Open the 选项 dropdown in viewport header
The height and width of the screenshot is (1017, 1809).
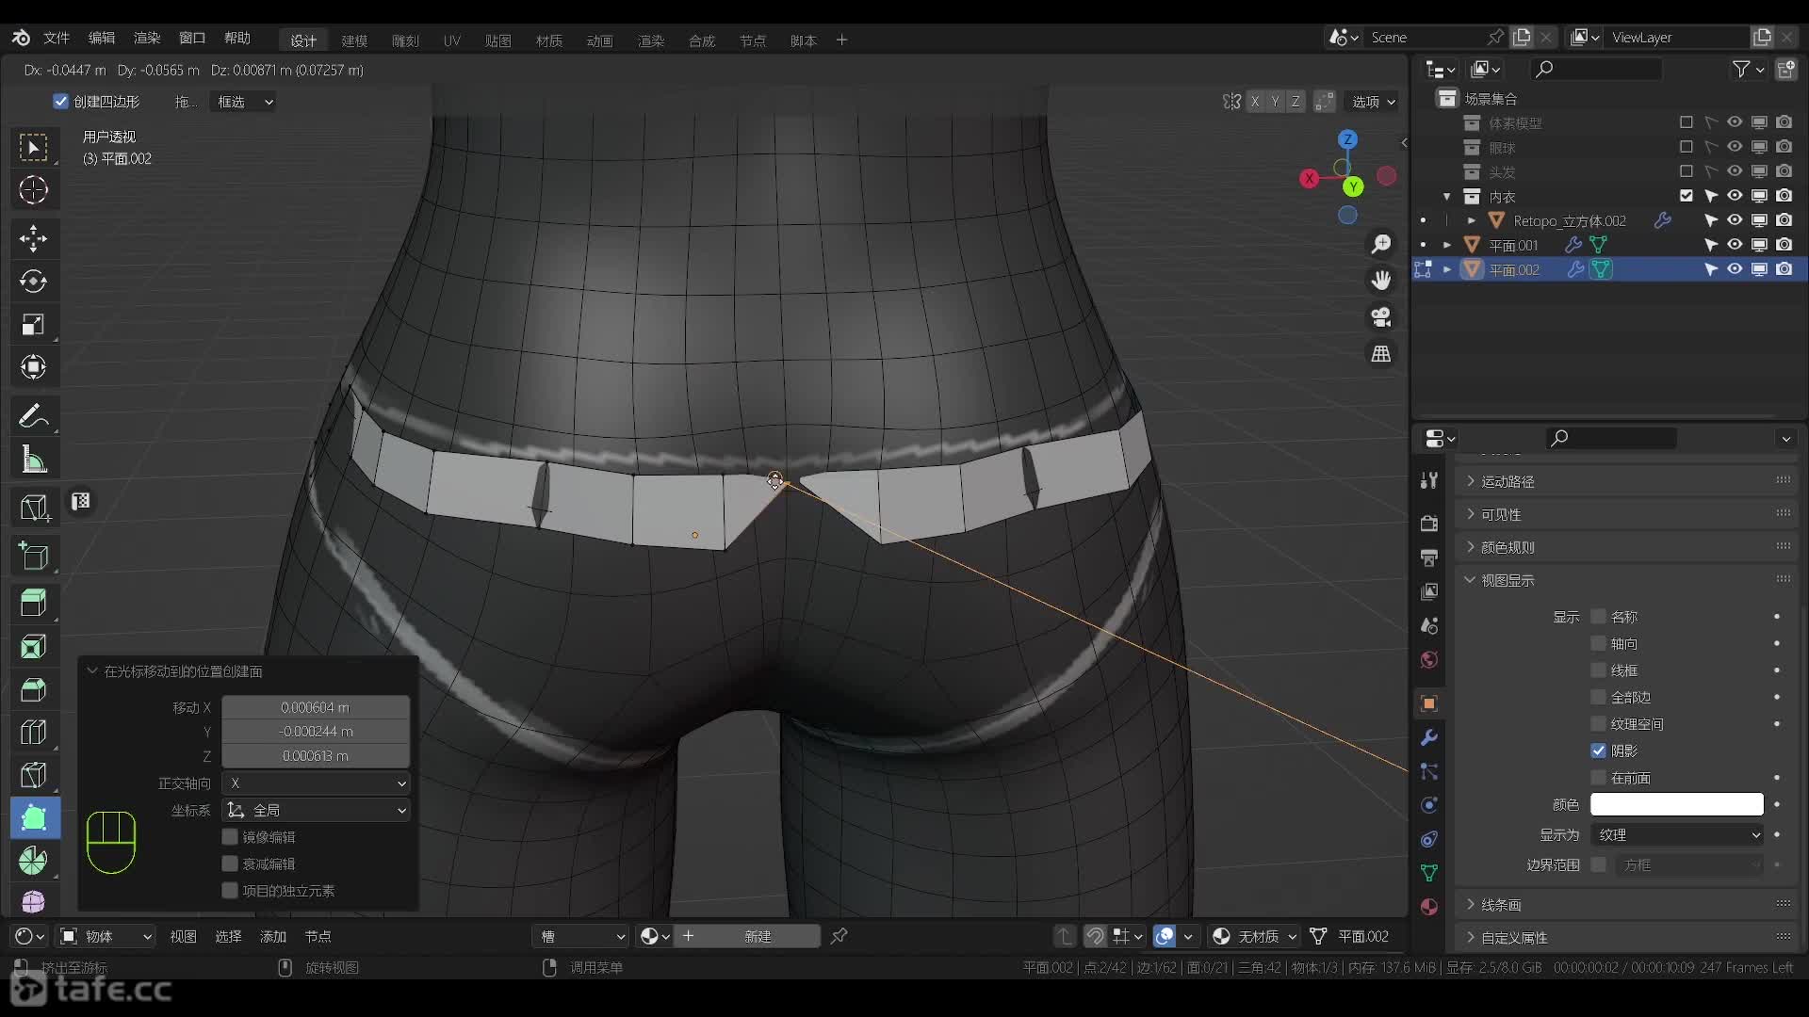coord(1374,102)
